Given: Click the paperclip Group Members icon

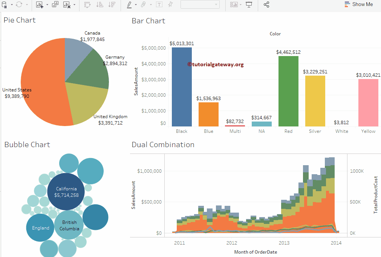Looking at the screenshot, I should 143,5.
